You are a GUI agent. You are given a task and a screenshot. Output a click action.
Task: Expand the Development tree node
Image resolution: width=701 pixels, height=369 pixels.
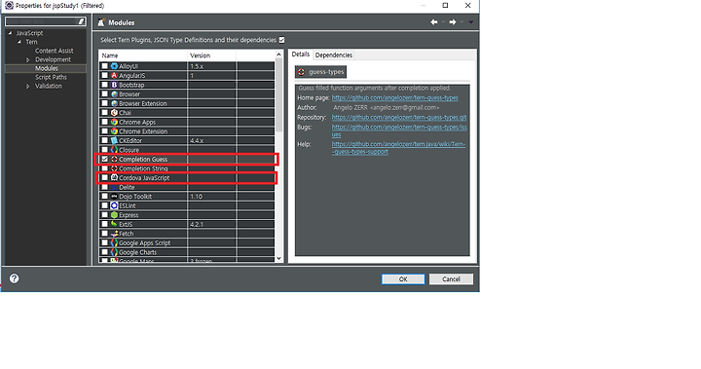(x=27, y=59)
